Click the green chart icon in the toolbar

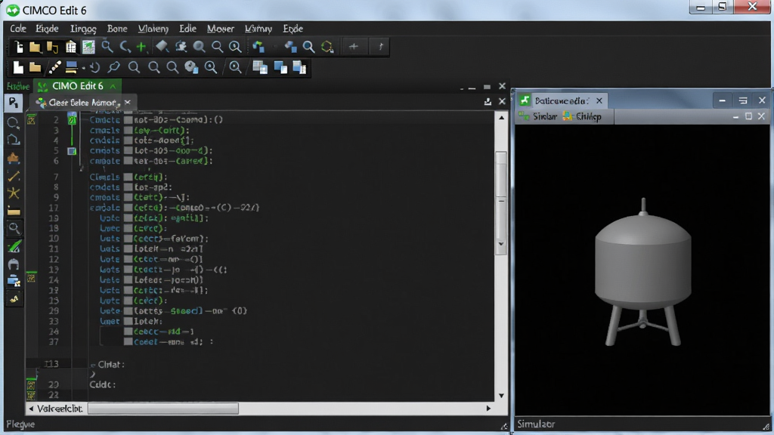tap(88, 47)
